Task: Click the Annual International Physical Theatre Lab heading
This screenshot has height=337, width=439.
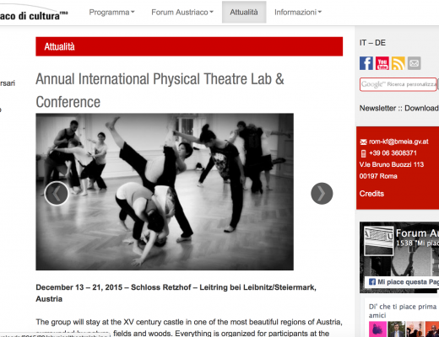Action: click(x=160, y=90)
